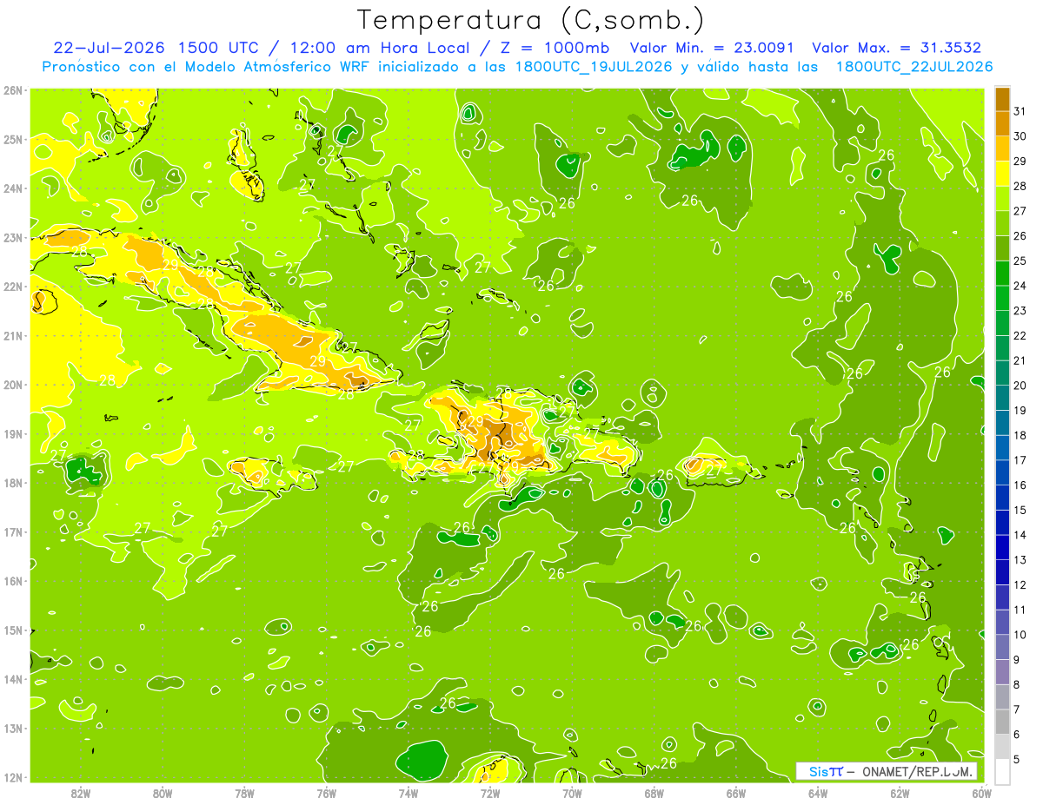This screenshot has height=805, width=1043.
Task: Click the '24N' latitude axis label
Action: click(x=12, y=188)
